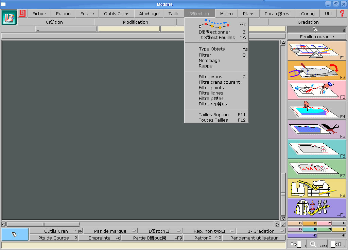The width and height of the screenshot is (348, 250).
Task: Click the PatronP button
Action: click(203, 238)
